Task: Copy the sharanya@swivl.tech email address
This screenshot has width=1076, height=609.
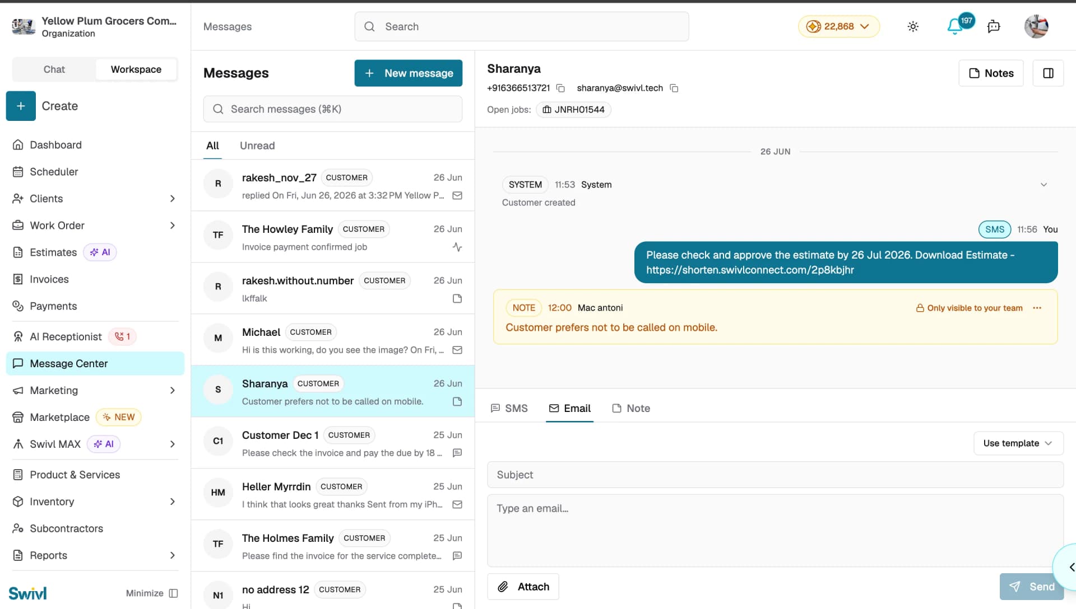Action: click(674, 88)
